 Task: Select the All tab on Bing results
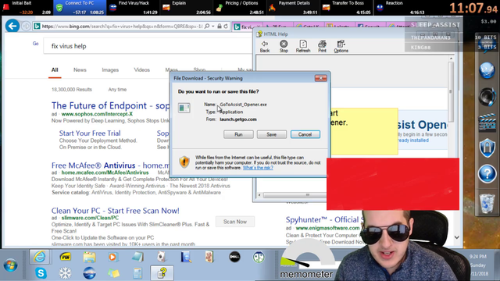coord(55,69)
